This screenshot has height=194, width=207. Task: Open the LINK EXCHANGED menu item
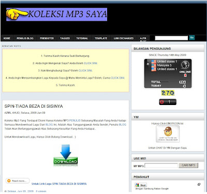(x=124, y=38)
